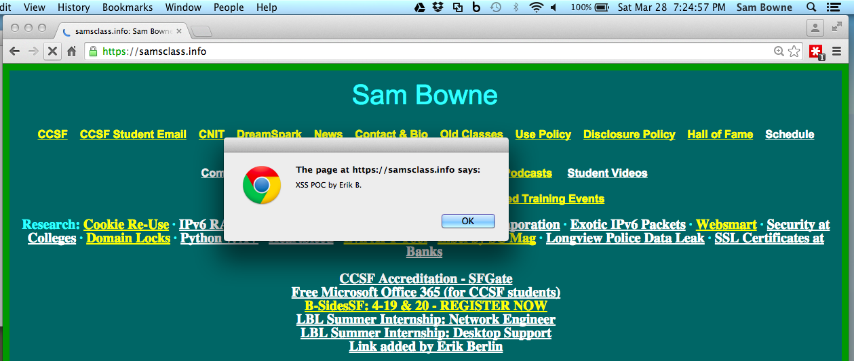Click the XSS POC by Erik B. message

pos(328,184)
